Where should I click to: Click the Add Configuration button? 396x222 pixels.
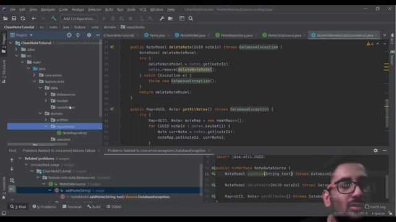tap(79, 18)
